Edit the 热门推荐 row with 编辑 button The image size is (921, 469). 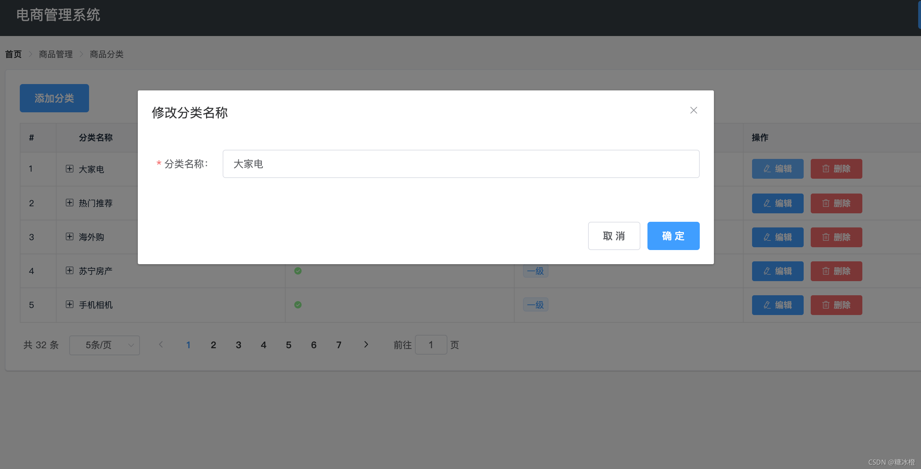click(777, 203)
